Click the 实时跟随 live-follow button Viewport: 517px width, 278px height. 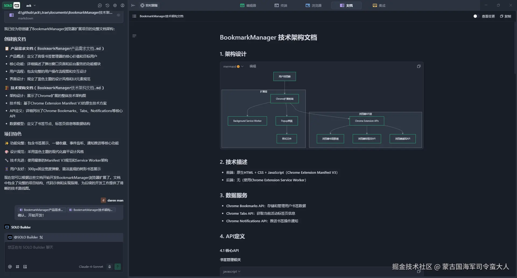click(x=149, y=5)
